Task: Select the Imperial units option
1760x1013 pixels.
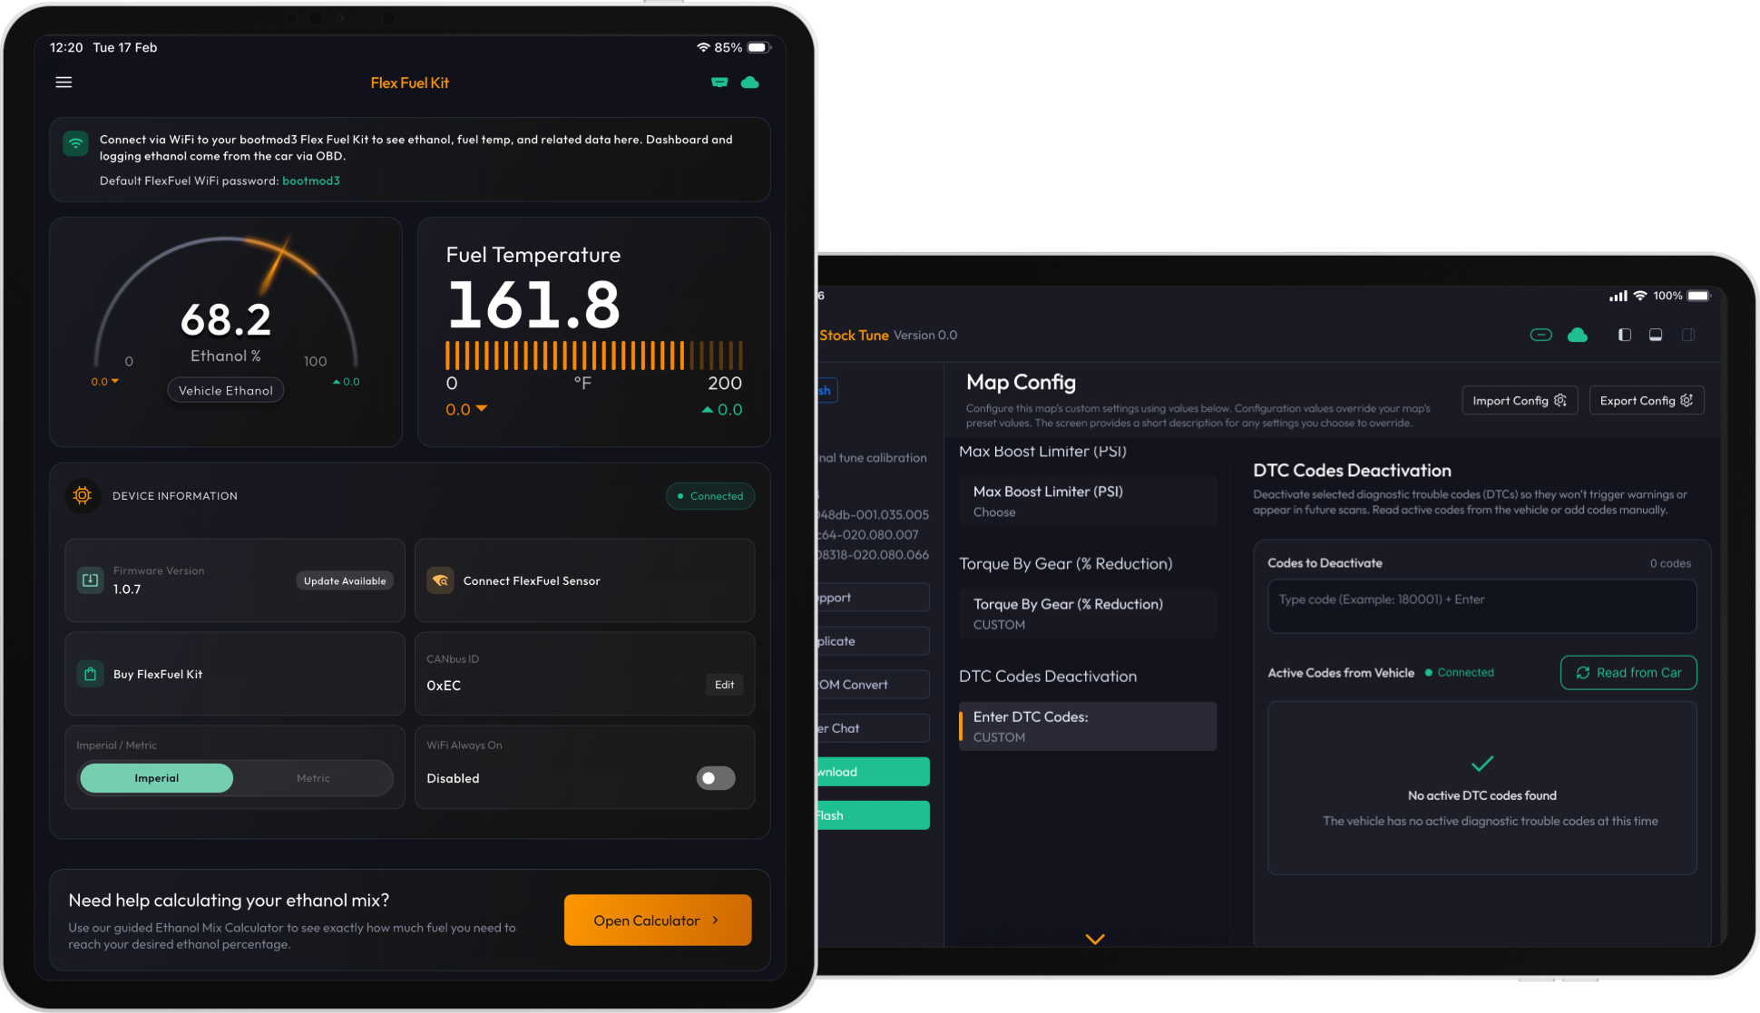Action: coord(157,778)
